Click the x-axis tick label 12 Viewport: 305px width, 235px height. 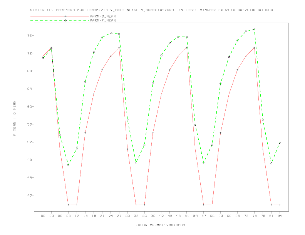click(77, 216)
